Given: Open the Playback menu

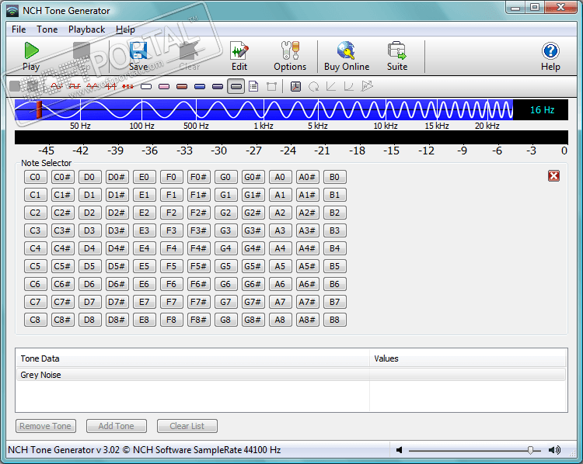Looking at the screenshot, I should pyautogui.click(x=86, y=29).
